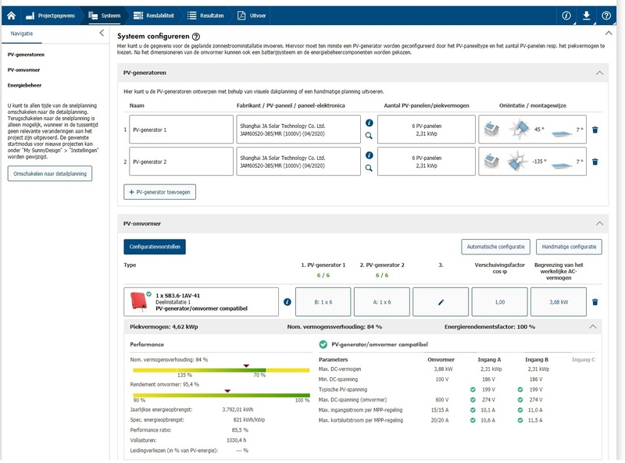625x463 pixels.
Task: Collapse the PV-omvormer section
Action: 599,223
